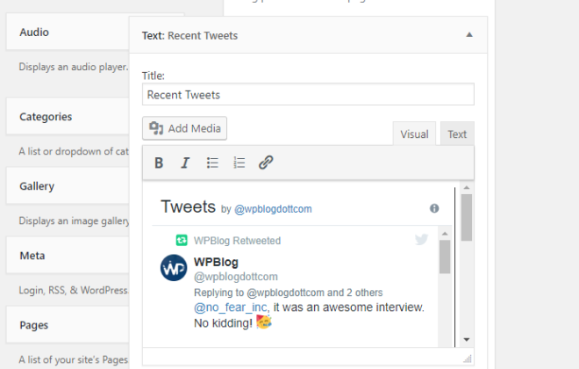The width and height of the screenshot is (579, 369).
Task: Open the WPBlog account name link
Action: click(x=216, y=262)
